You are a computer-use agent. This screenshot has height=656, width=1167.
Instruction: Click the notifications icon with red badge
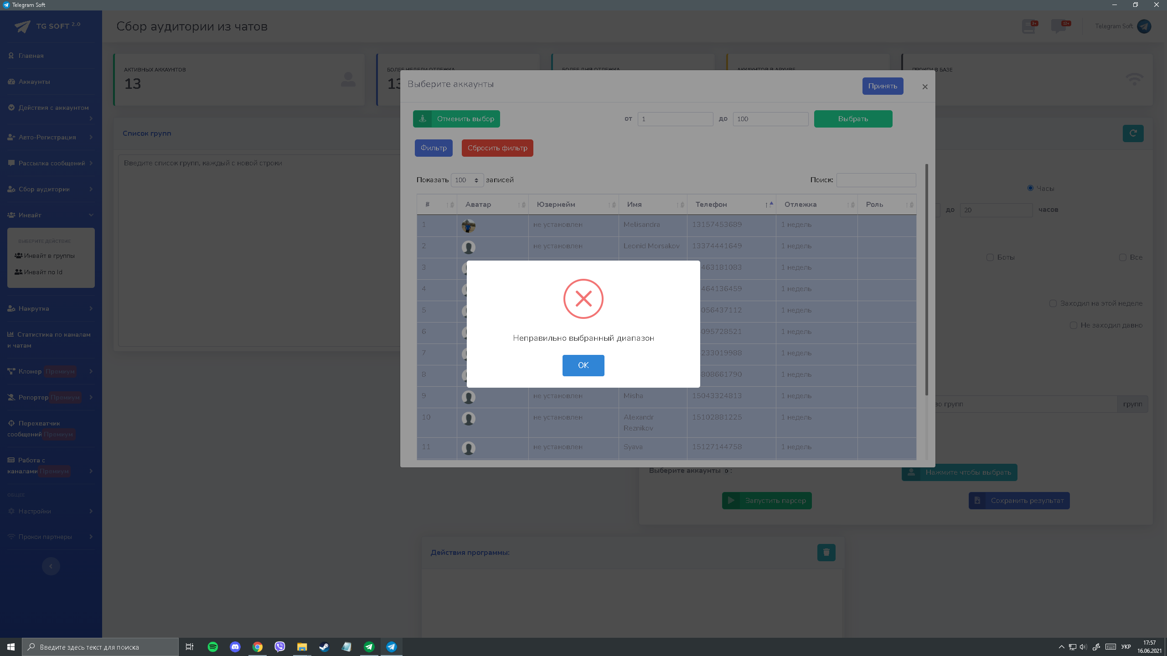(x=1029, y=26)
